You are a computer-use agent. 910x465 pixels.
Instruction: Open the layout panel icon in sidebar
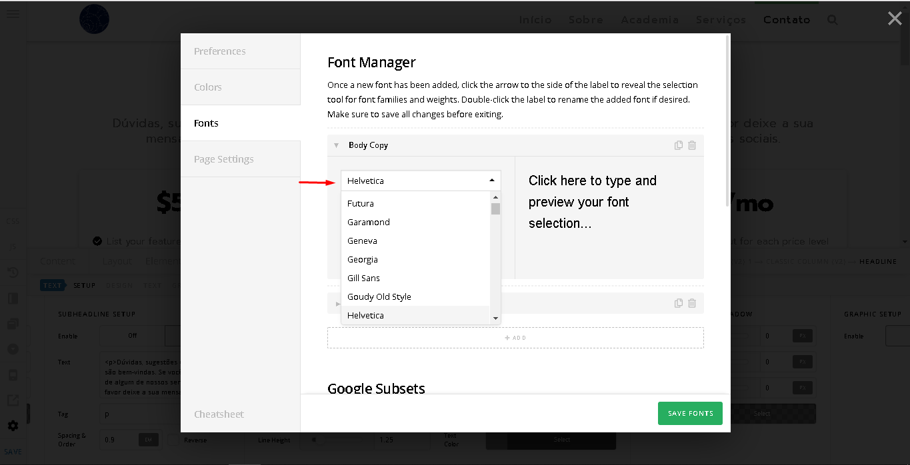pos(13,298)
